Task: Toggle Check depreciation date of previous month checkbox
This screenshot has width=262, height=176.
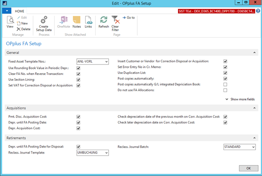Action: point(225,117)
